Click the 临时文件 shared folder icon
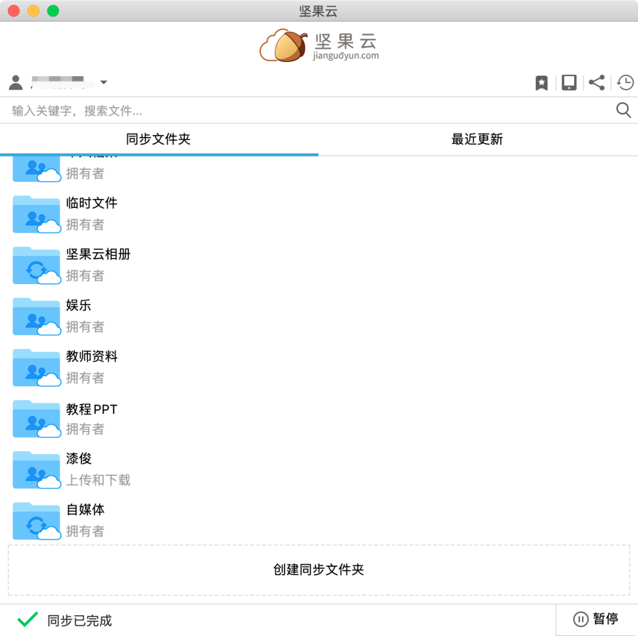The height and width of the screenshot is (636, 638). (37, 214)
